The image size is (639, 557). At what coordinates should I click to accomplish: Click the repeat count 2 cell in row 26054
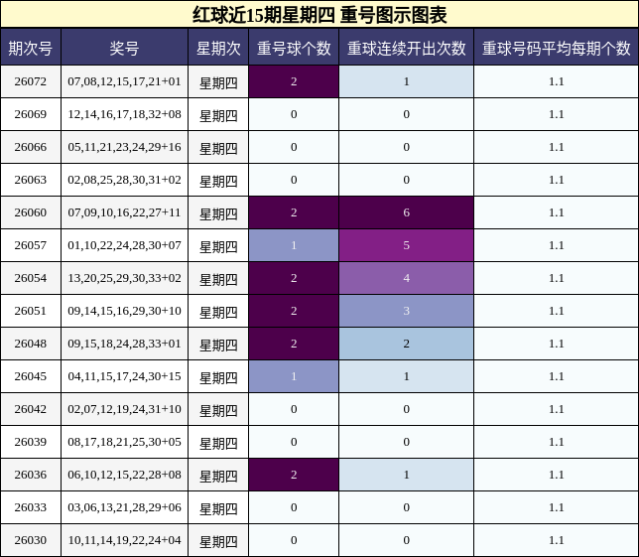(294, 278)
